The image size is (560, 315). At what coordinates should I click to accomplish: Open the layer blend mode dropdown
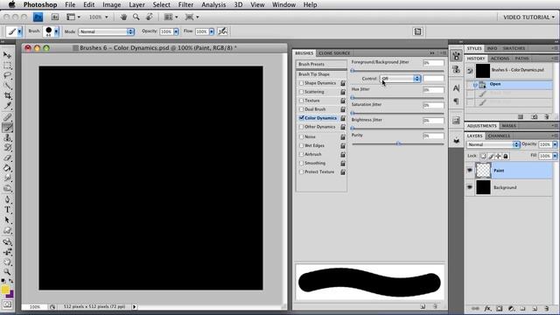pyautogui.click(x=493, y=144)
